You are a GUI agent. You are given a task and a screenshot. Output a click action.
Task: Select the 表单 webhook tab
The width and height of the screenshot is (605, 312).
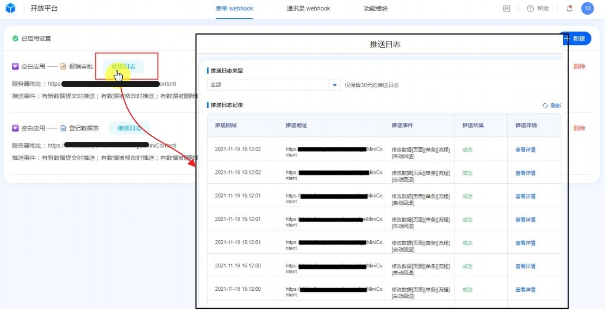234,9
